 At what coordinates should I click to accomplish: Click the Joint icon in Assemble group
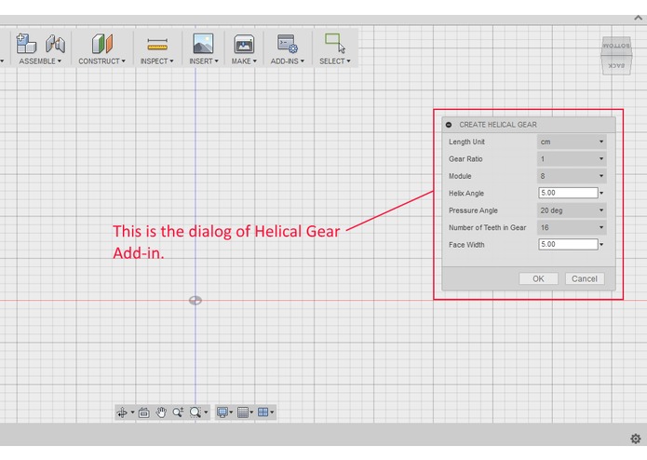(x=55, y=44)
